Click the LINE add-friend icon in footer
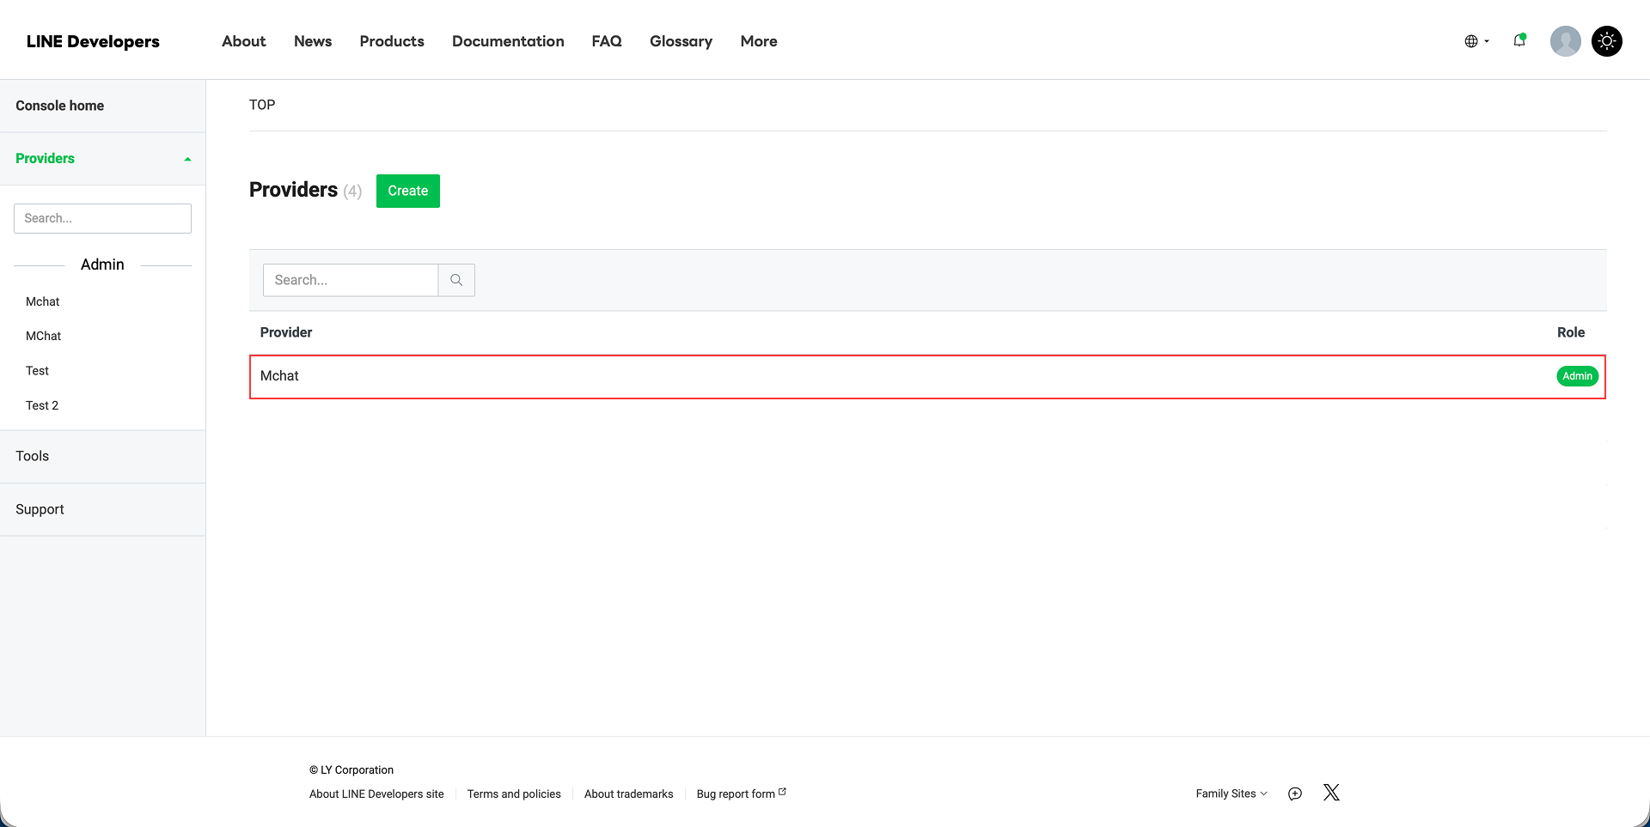This screenshot has width=1650, height=827. (x=1295, y=794)
